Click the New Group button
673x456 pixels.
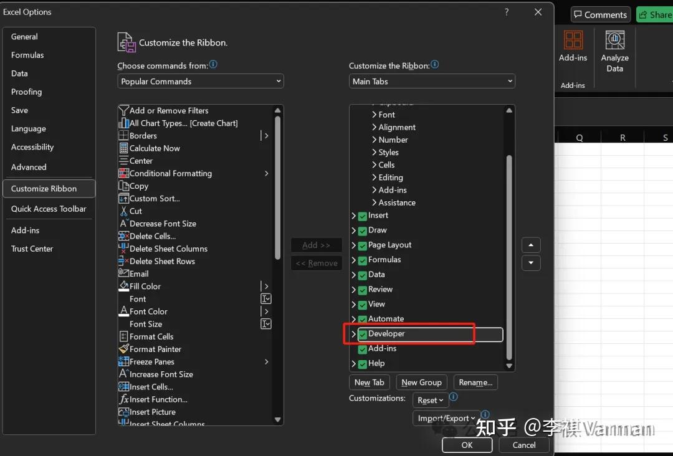coord(421,382)
